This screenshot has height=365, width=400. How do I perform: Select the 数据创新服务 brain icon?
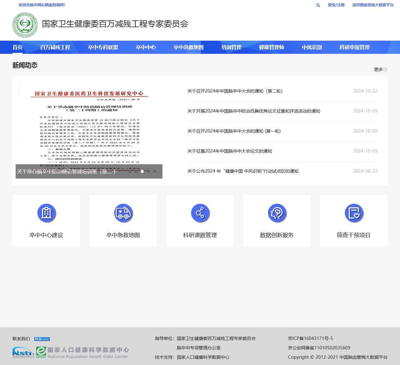pos(277,213)
